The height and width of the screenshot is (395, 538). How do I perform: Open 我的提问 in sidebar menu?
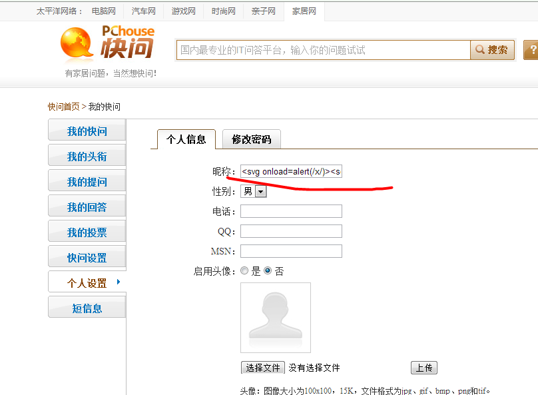coord(87,181)
